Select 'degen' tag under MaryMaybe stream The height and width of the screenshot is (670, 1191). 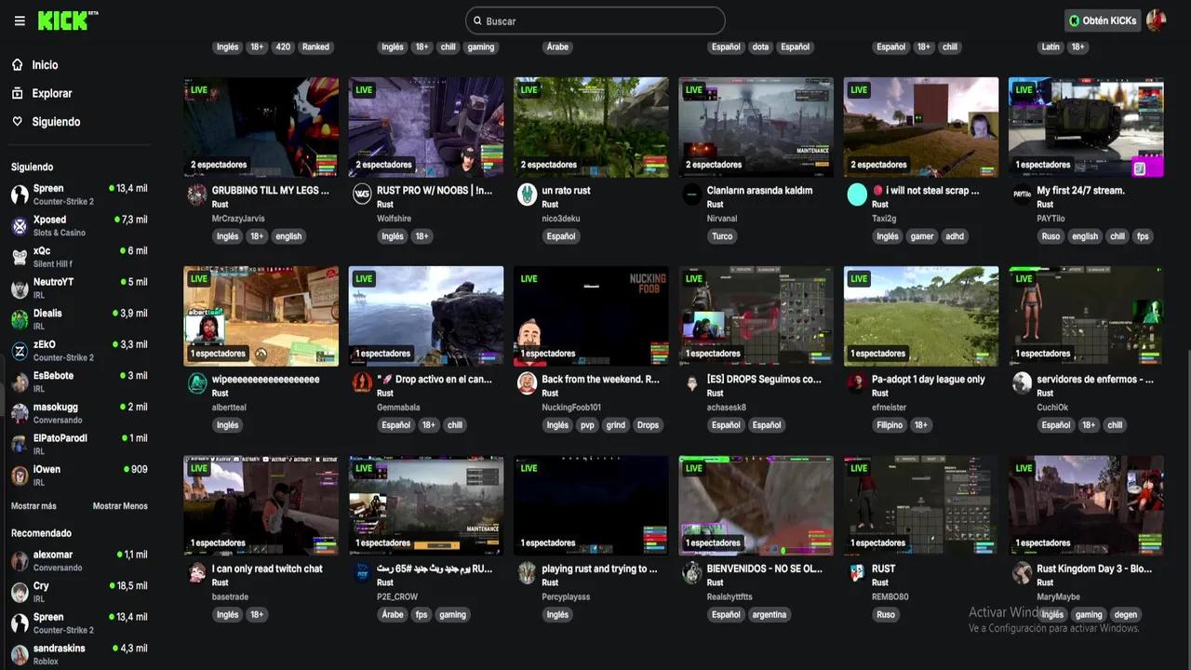[1126, 614]
